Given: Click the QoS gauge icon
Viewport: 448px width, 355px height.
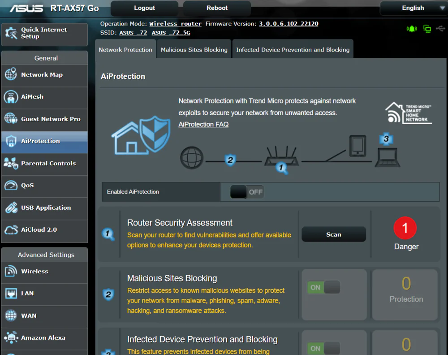Looking at the screenshot, I should (x=11, y=185).
